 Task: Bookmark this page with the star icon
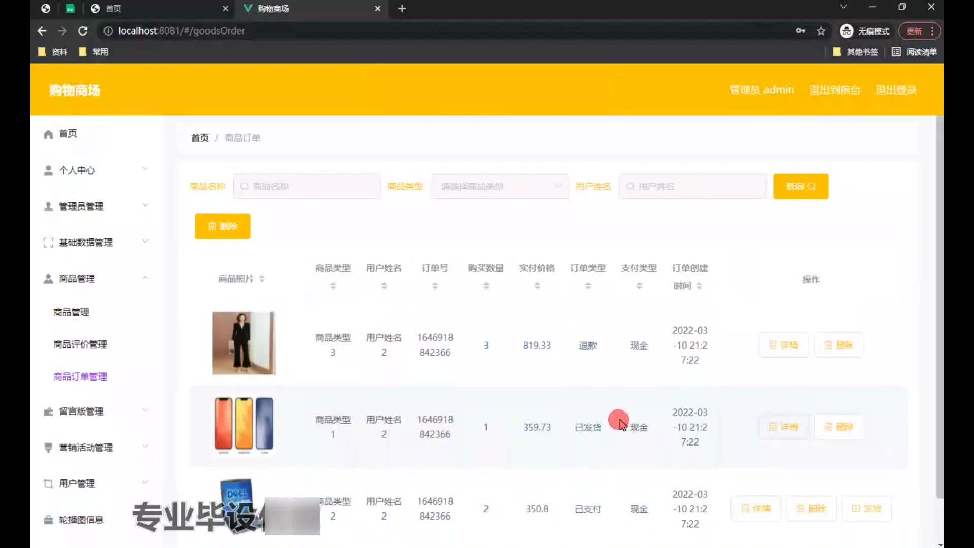coord(821,31)
